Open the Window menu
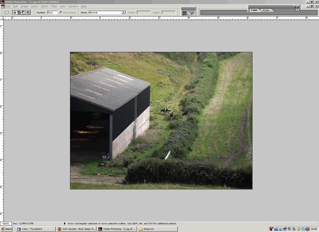 pos(73,7)
